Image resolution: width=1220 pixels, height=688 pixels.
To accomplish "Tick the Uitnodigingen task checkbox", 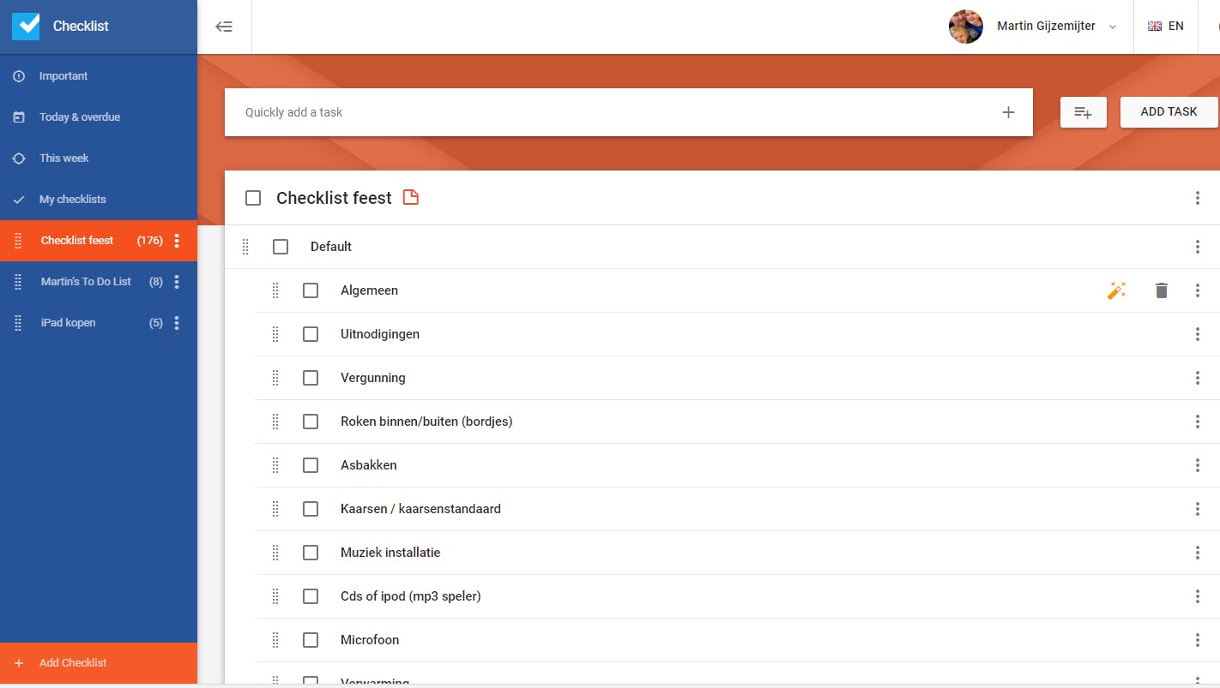I will [x=311, y=334].
